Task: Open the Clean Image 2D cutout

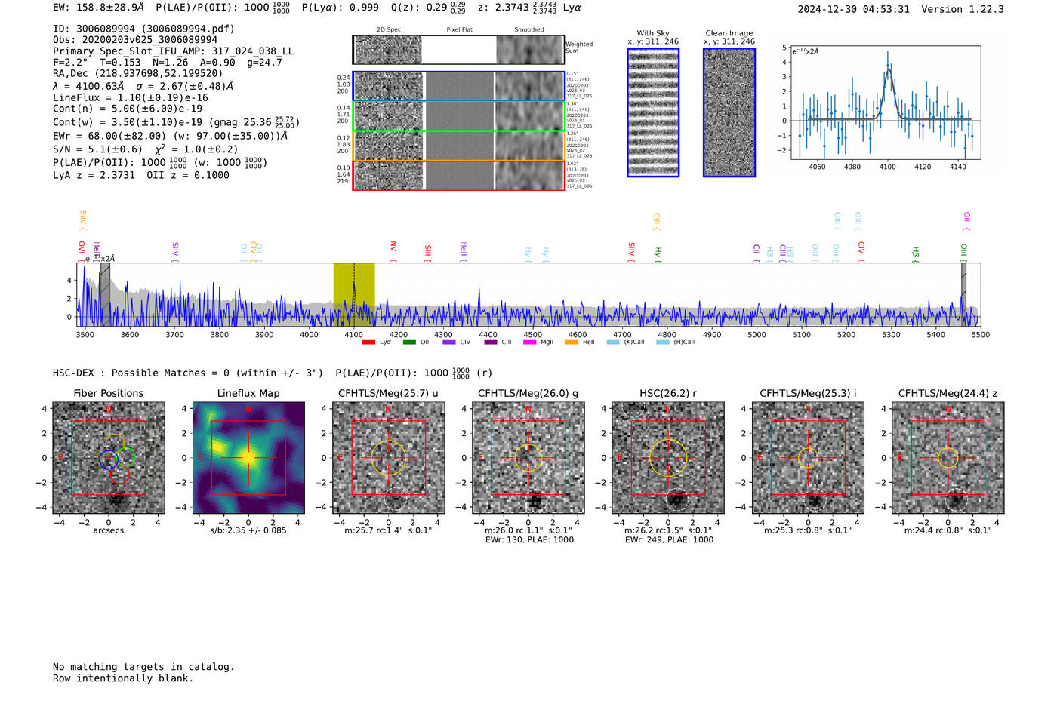Action: [729, 112]
